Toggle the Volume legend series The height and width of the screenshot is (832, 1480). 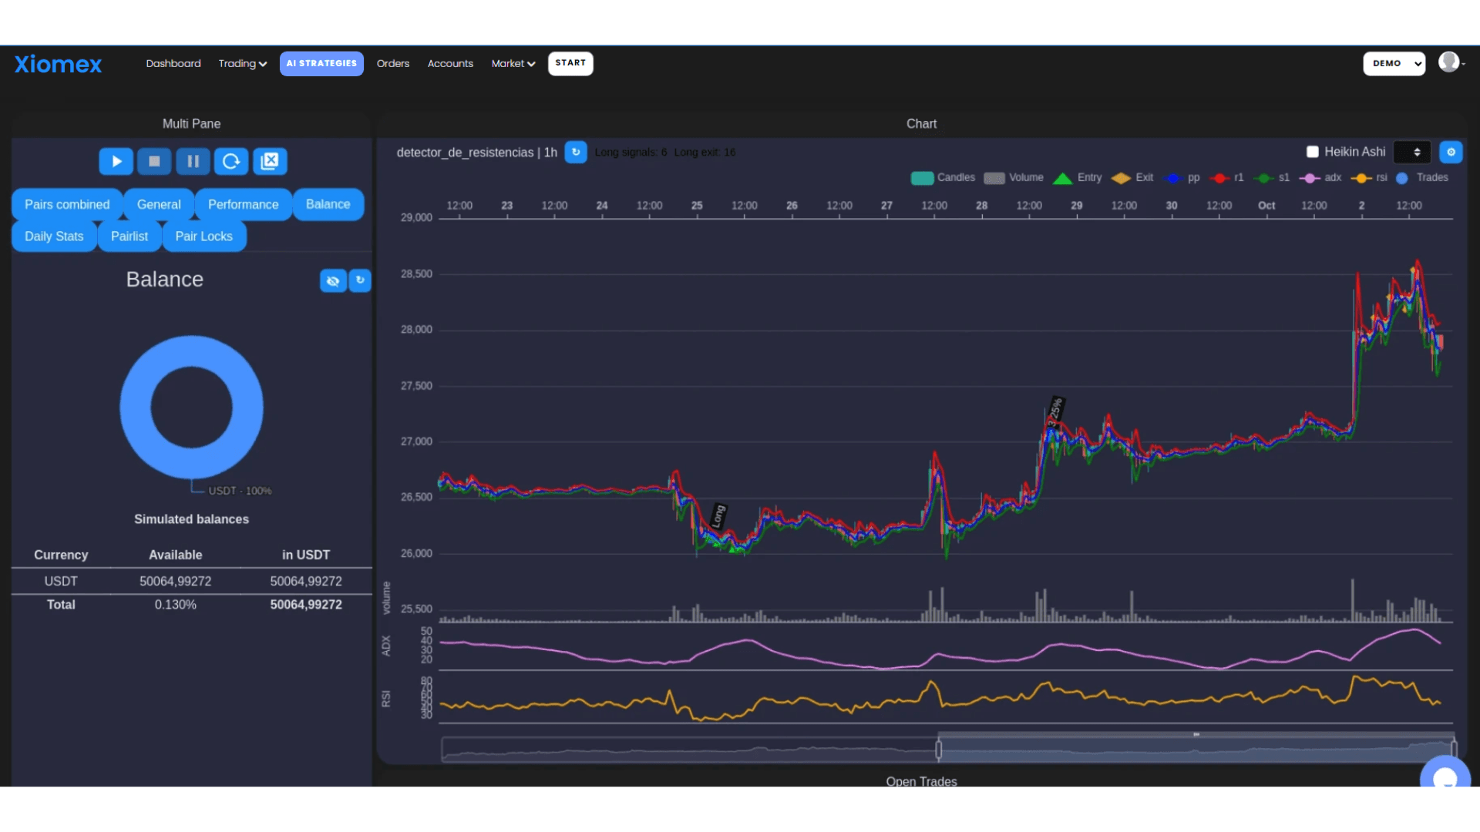coord(1014,178)
